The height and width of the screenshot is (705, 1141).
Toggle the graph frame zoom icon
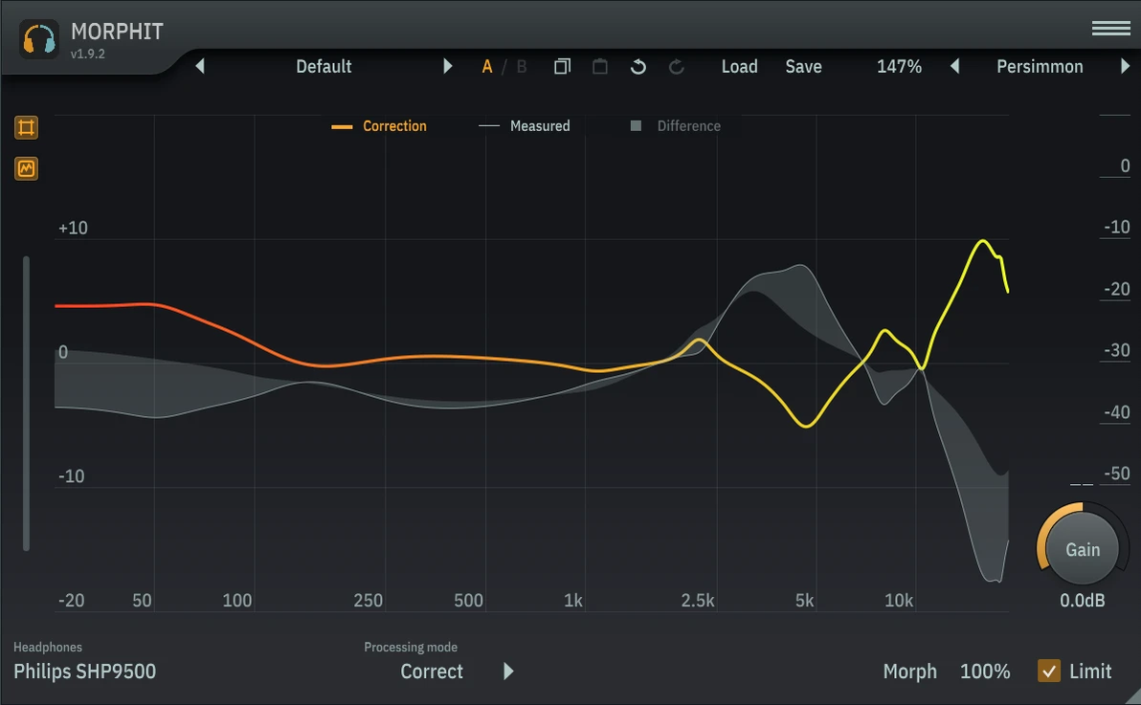pyautogui.click(x=27, y=128)
